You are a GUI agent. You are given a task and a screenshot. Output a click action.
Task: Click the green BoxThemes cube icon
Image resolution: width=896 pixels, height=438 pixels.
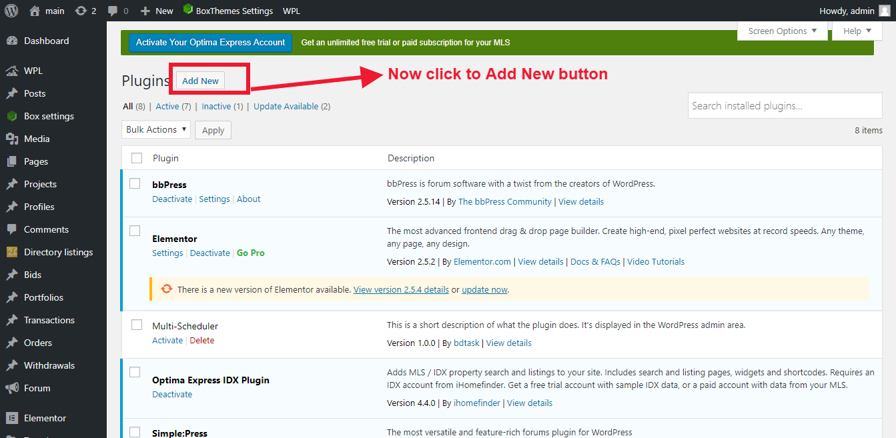click(188, 10)
